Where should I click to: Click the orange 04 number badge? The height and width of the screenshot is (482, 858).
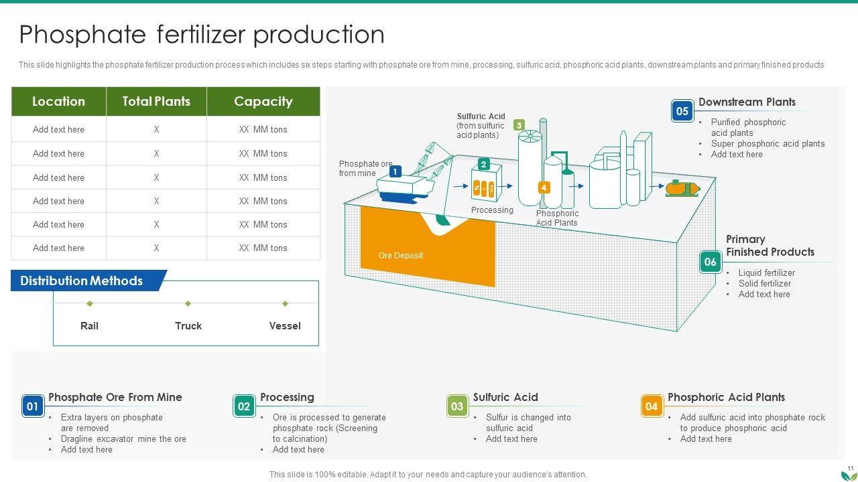tap(652, 406)
